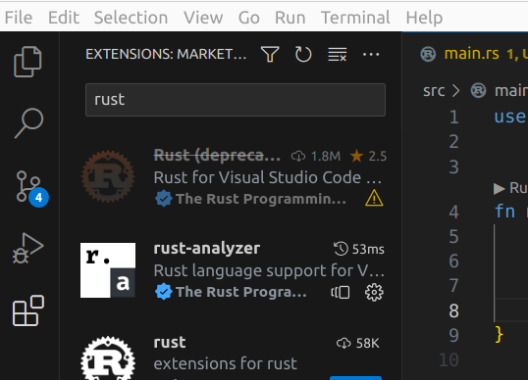Filter extensions using the funnel icon
This screenshot has height=380, width=528.
point(270,54)
